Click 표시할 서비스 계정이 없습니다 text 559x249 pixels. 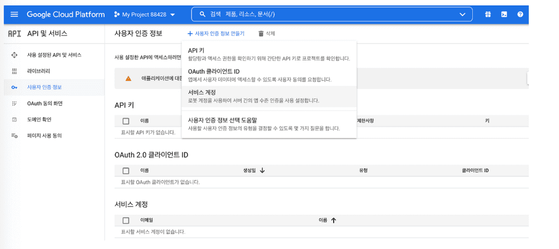tap(154, 232)
